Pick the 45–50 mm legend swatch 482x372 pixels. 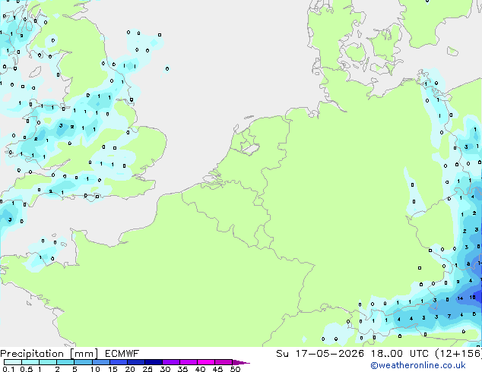point(224,362)
